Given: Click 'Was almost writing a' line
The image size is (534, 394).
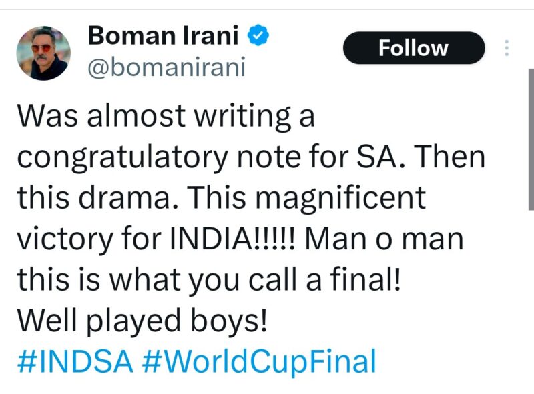Looking at the screenshot, I should pos(166,117).
